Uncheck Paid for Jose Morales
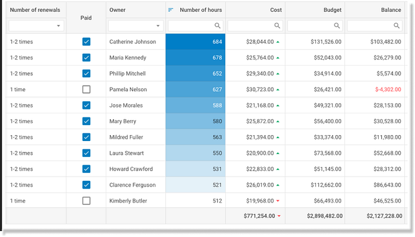415x237 pixels. [87, 105]
